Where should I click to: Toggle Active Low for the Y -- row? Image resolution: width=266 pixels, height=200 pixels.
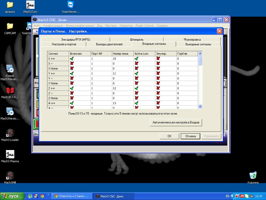point(137,78)
